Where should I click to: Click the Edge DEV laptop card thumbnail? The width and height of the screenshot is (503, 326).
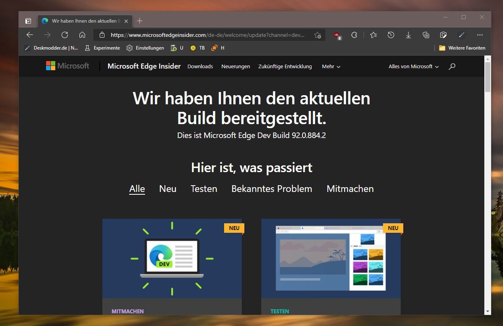[172, 258]
